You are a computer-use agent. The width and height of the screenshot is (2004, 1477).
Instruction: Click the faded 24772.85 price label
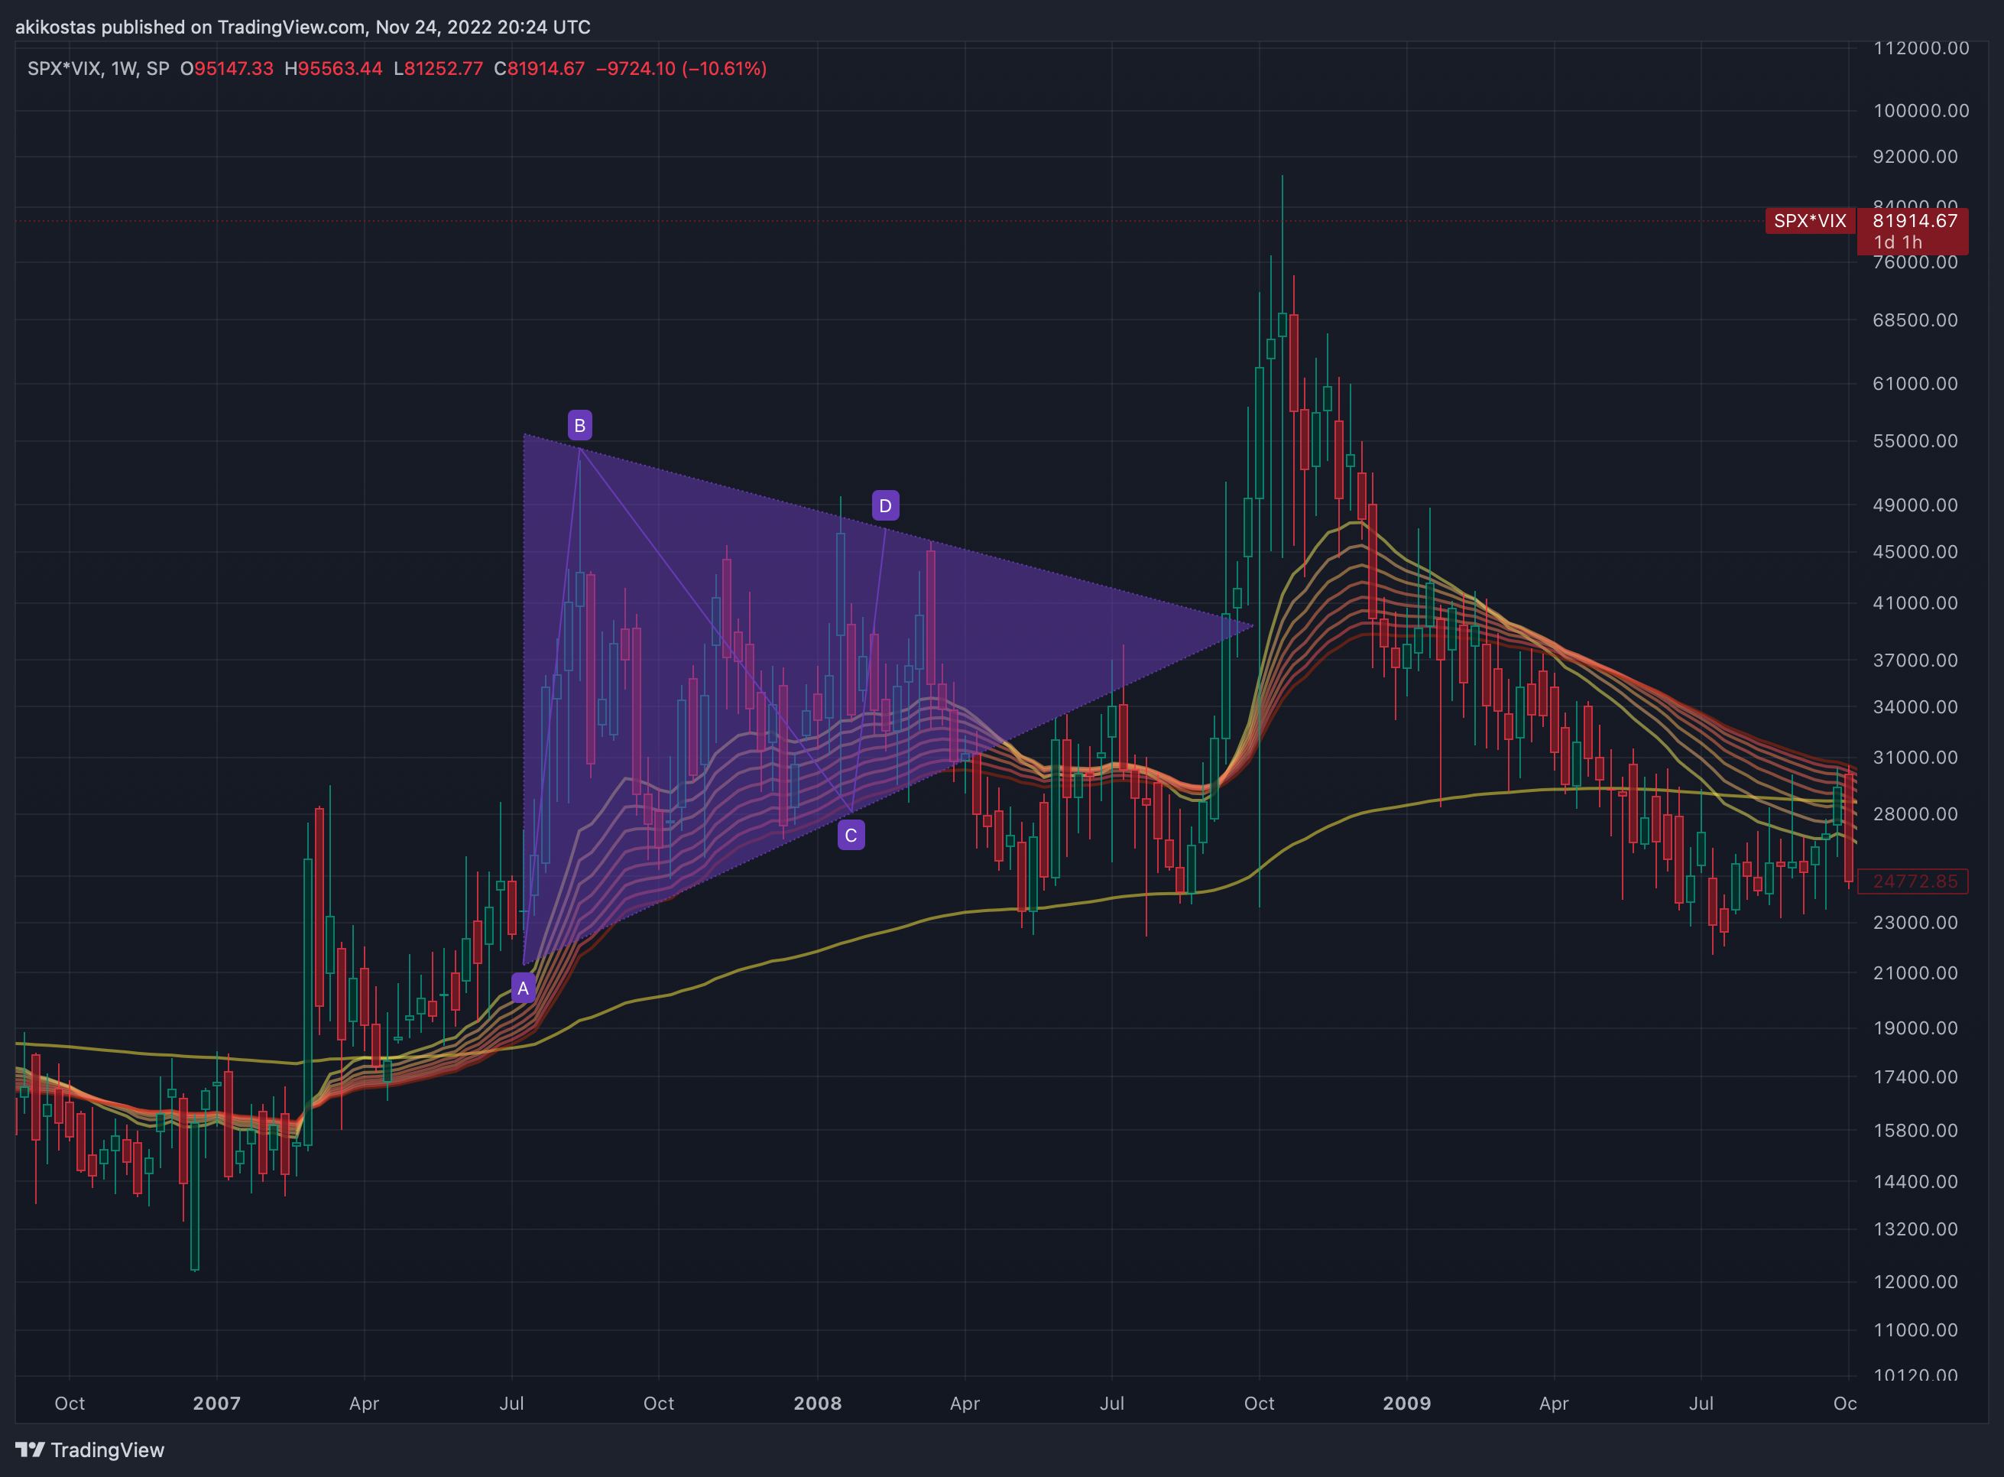[1915, 881]
